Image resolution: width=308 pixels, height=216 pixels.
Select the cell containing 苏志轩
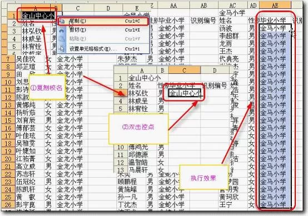pos(29,174)
